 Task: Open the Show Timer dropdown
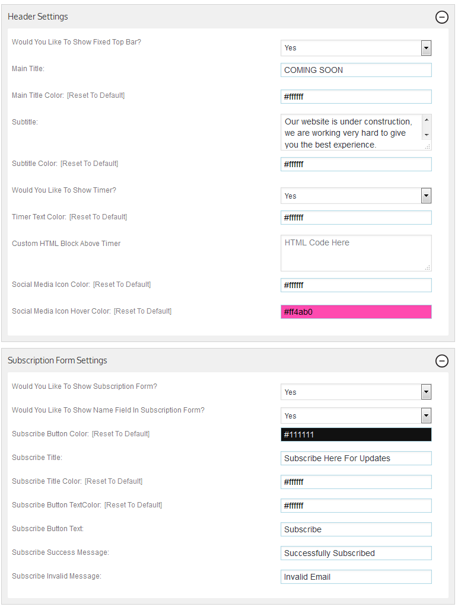(356, 196)
